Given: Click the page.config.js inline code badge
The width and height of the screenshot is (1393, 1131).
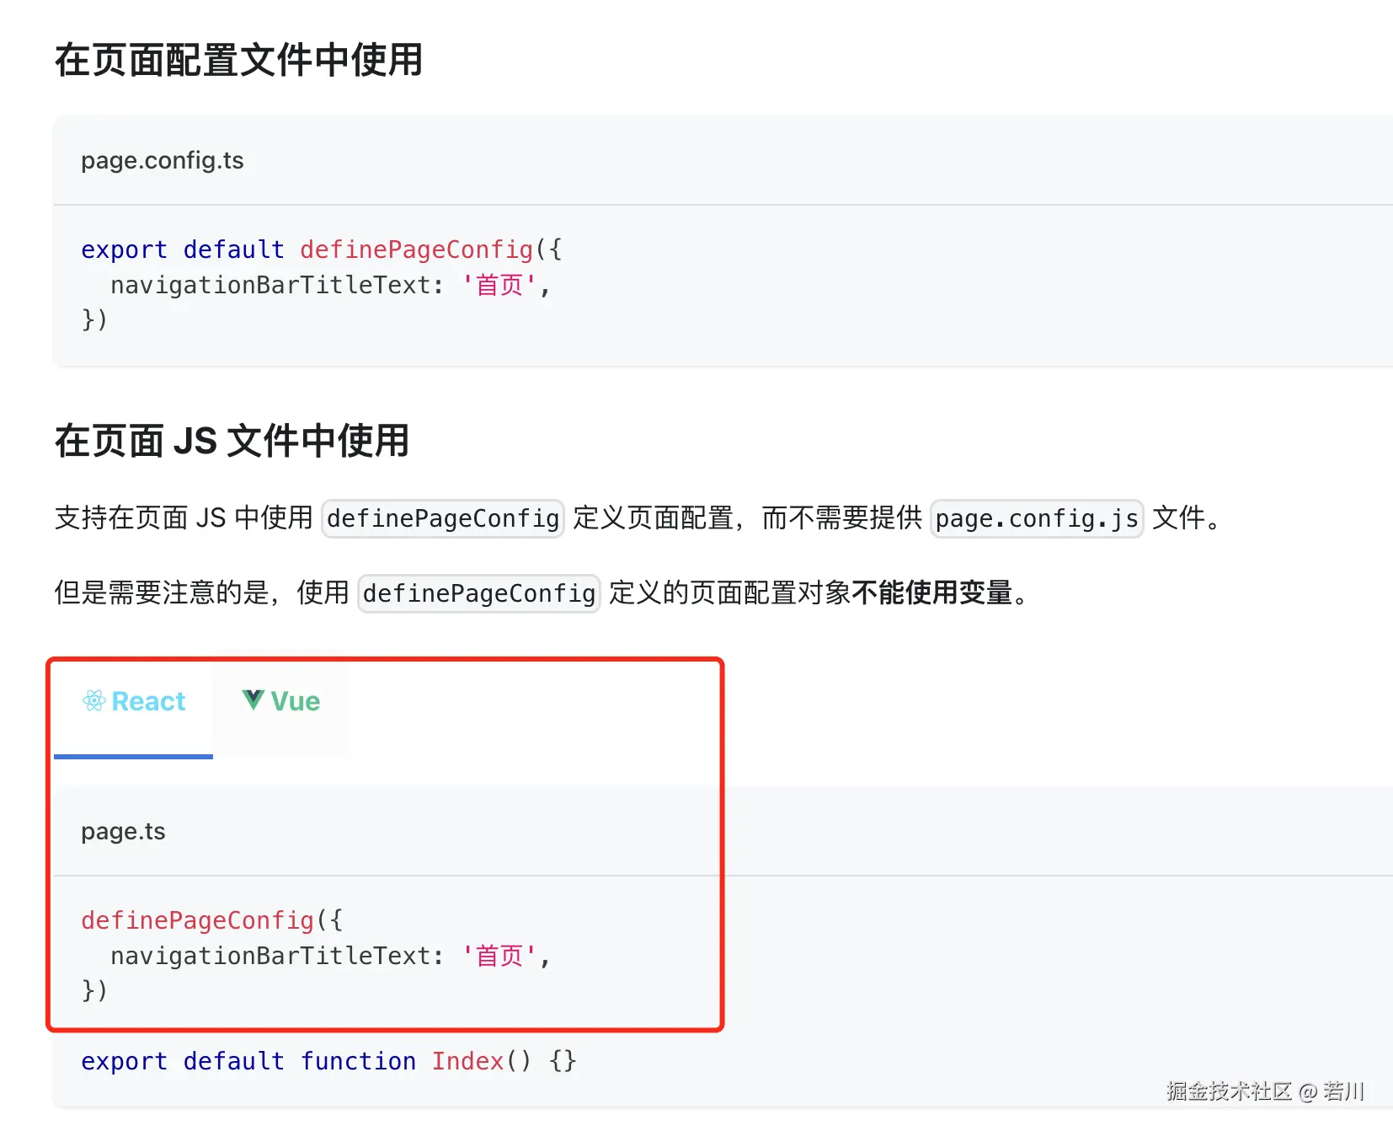Looking at the screenshot, I should (x=1036, y=519).
